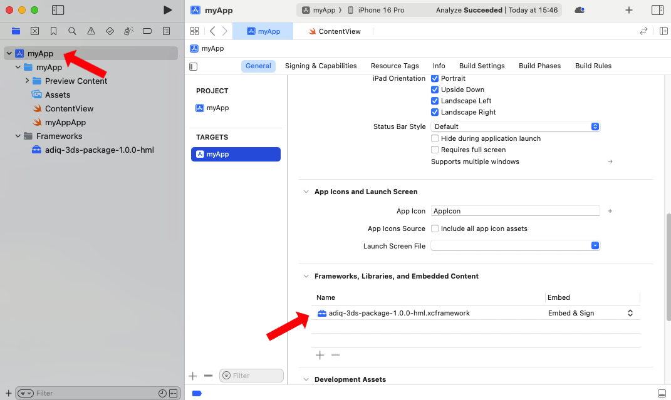This screenshot has height=400, width=671.
Task: Select myApp under PROJECT
Action: point(212,108)
